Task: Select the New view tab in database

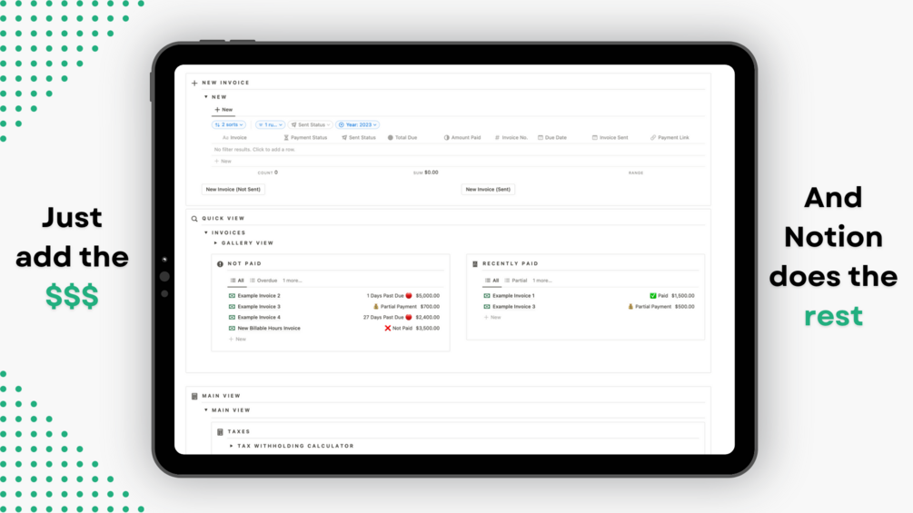Action: point(223,110)
